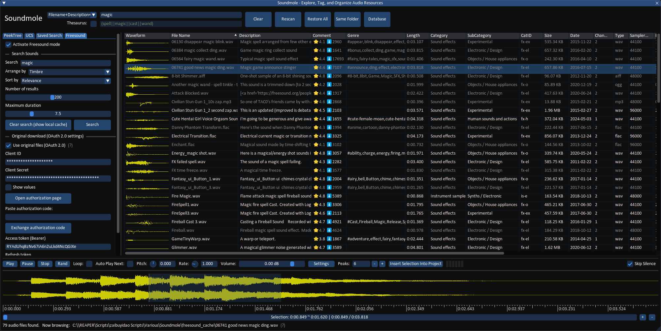Uncheck Activate Freesound mode
Image resolution: width=661 pixels, height=331 pixels.
point(9,45)
